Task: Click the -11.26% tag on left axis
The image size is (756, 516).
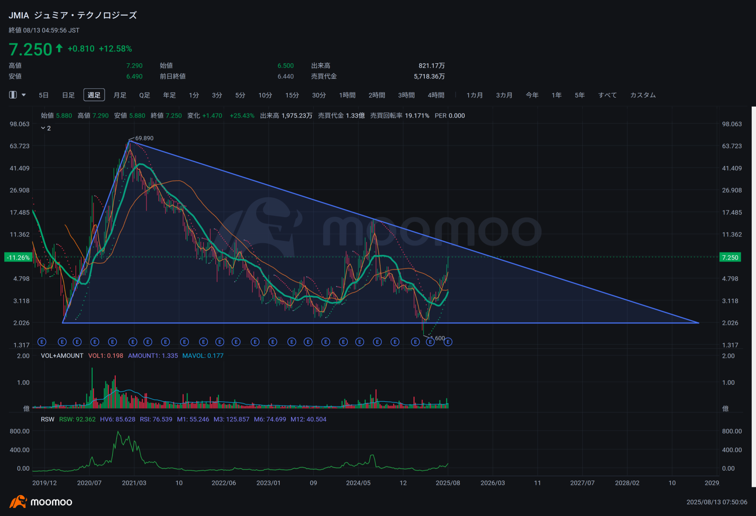Action: pyautogui.click(x=18, y=257)
